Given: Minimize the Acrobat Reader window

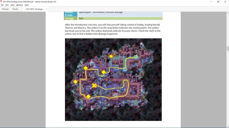Looking at the screenshot, I should [x=211, y=2].
